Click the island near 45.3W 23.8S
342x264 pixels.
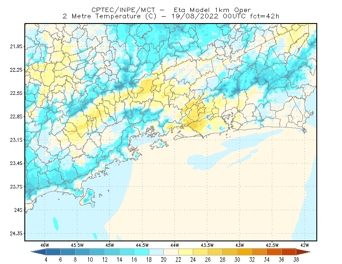(88, 198)
